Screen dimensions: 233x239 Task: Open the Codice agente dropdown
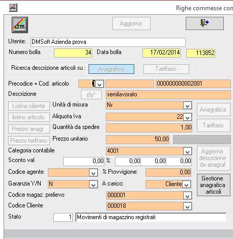pos(93,173)
